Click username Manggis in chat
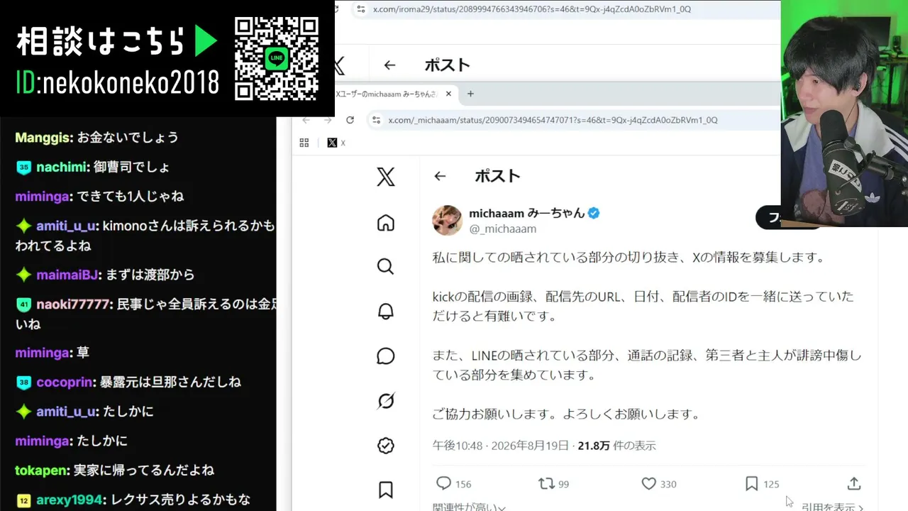 point(43,138)
